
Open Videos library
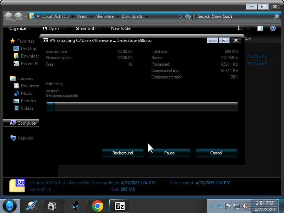[x=24, y=108]
